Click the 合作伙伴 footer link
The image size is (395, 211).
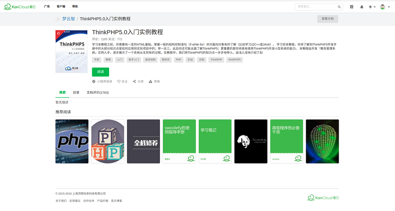pyautogui.click(x=89, y=201)
